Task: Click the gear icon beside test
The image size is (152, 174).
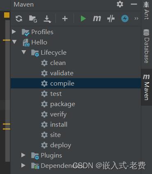Action: click(x=44, y=94)
